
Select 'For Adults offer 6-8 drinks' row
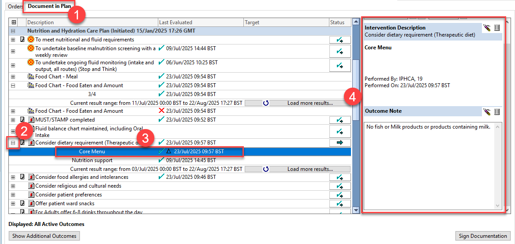click(x=180, y=211)
